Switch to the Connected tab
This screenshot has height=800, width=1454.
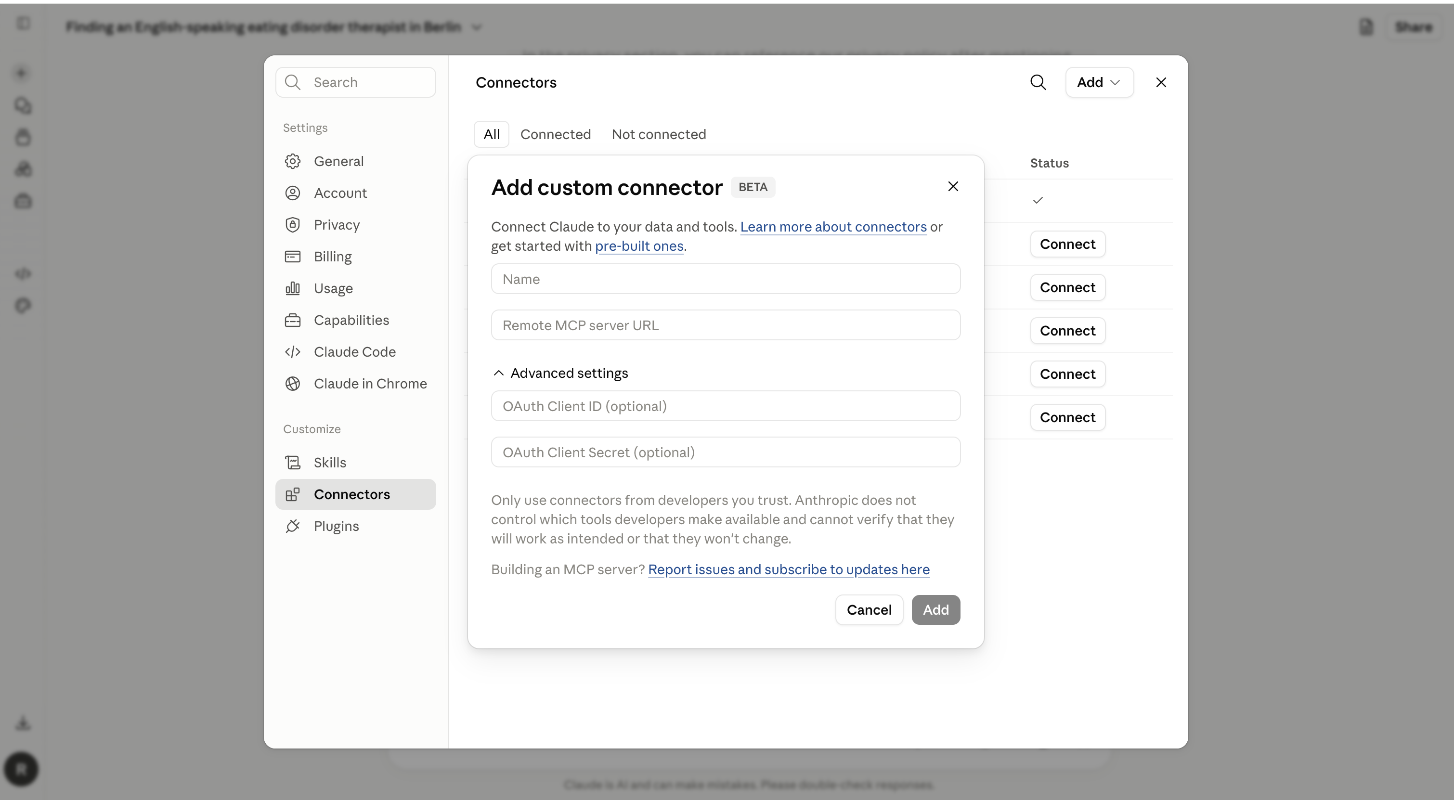pyautogui.click(x=556, y=134)
